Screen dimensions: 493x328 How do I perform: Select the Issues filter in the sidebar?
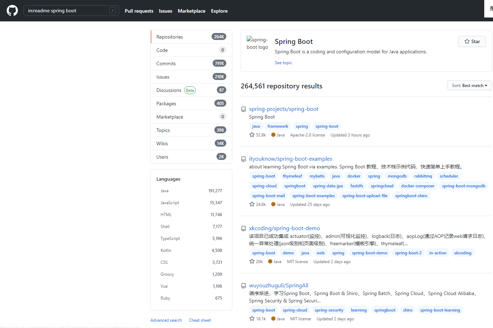pos(192,77)
